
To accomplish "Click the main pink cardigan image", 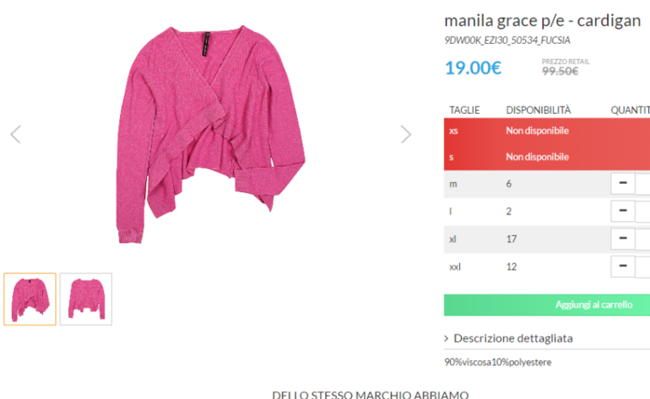I will click(210, 134).
